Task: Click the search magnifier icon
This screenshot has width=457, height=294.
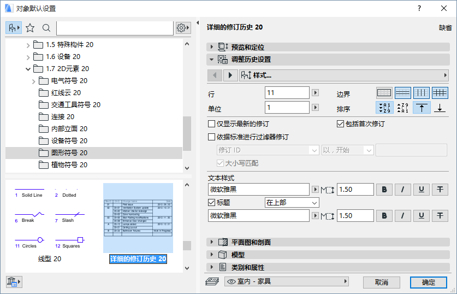Action: click(46, 28)
